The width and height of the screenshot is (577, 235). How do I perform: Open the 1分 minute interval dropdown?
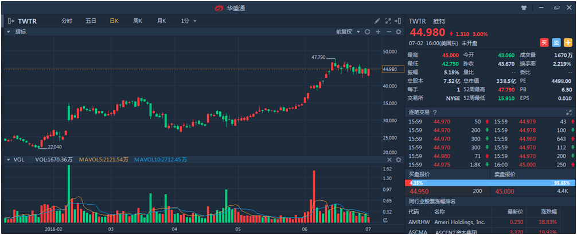[x=189, y=21]
